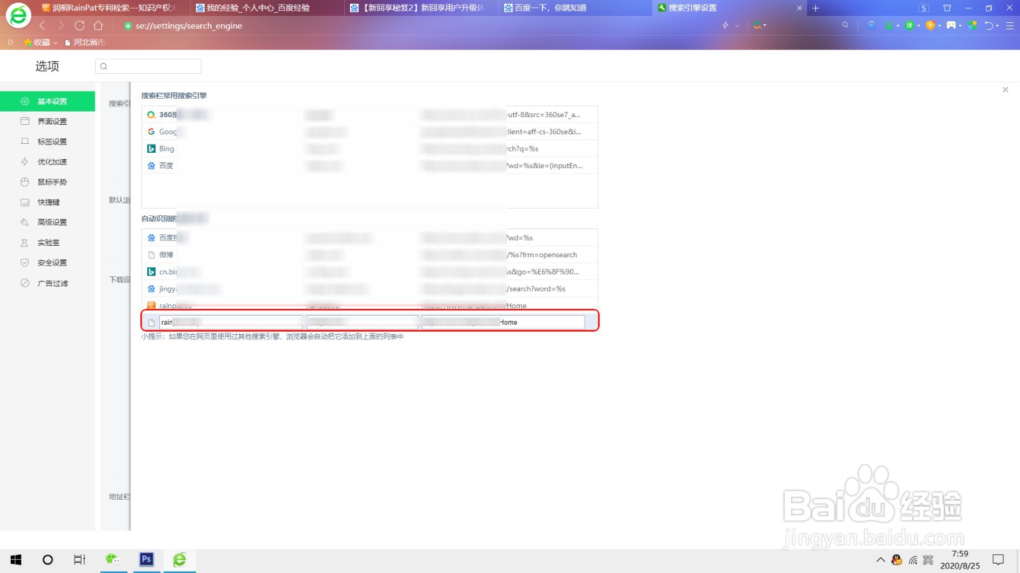Open 快捷键 in settings sidebar
1020x573 pixels.
pos(47,202)
